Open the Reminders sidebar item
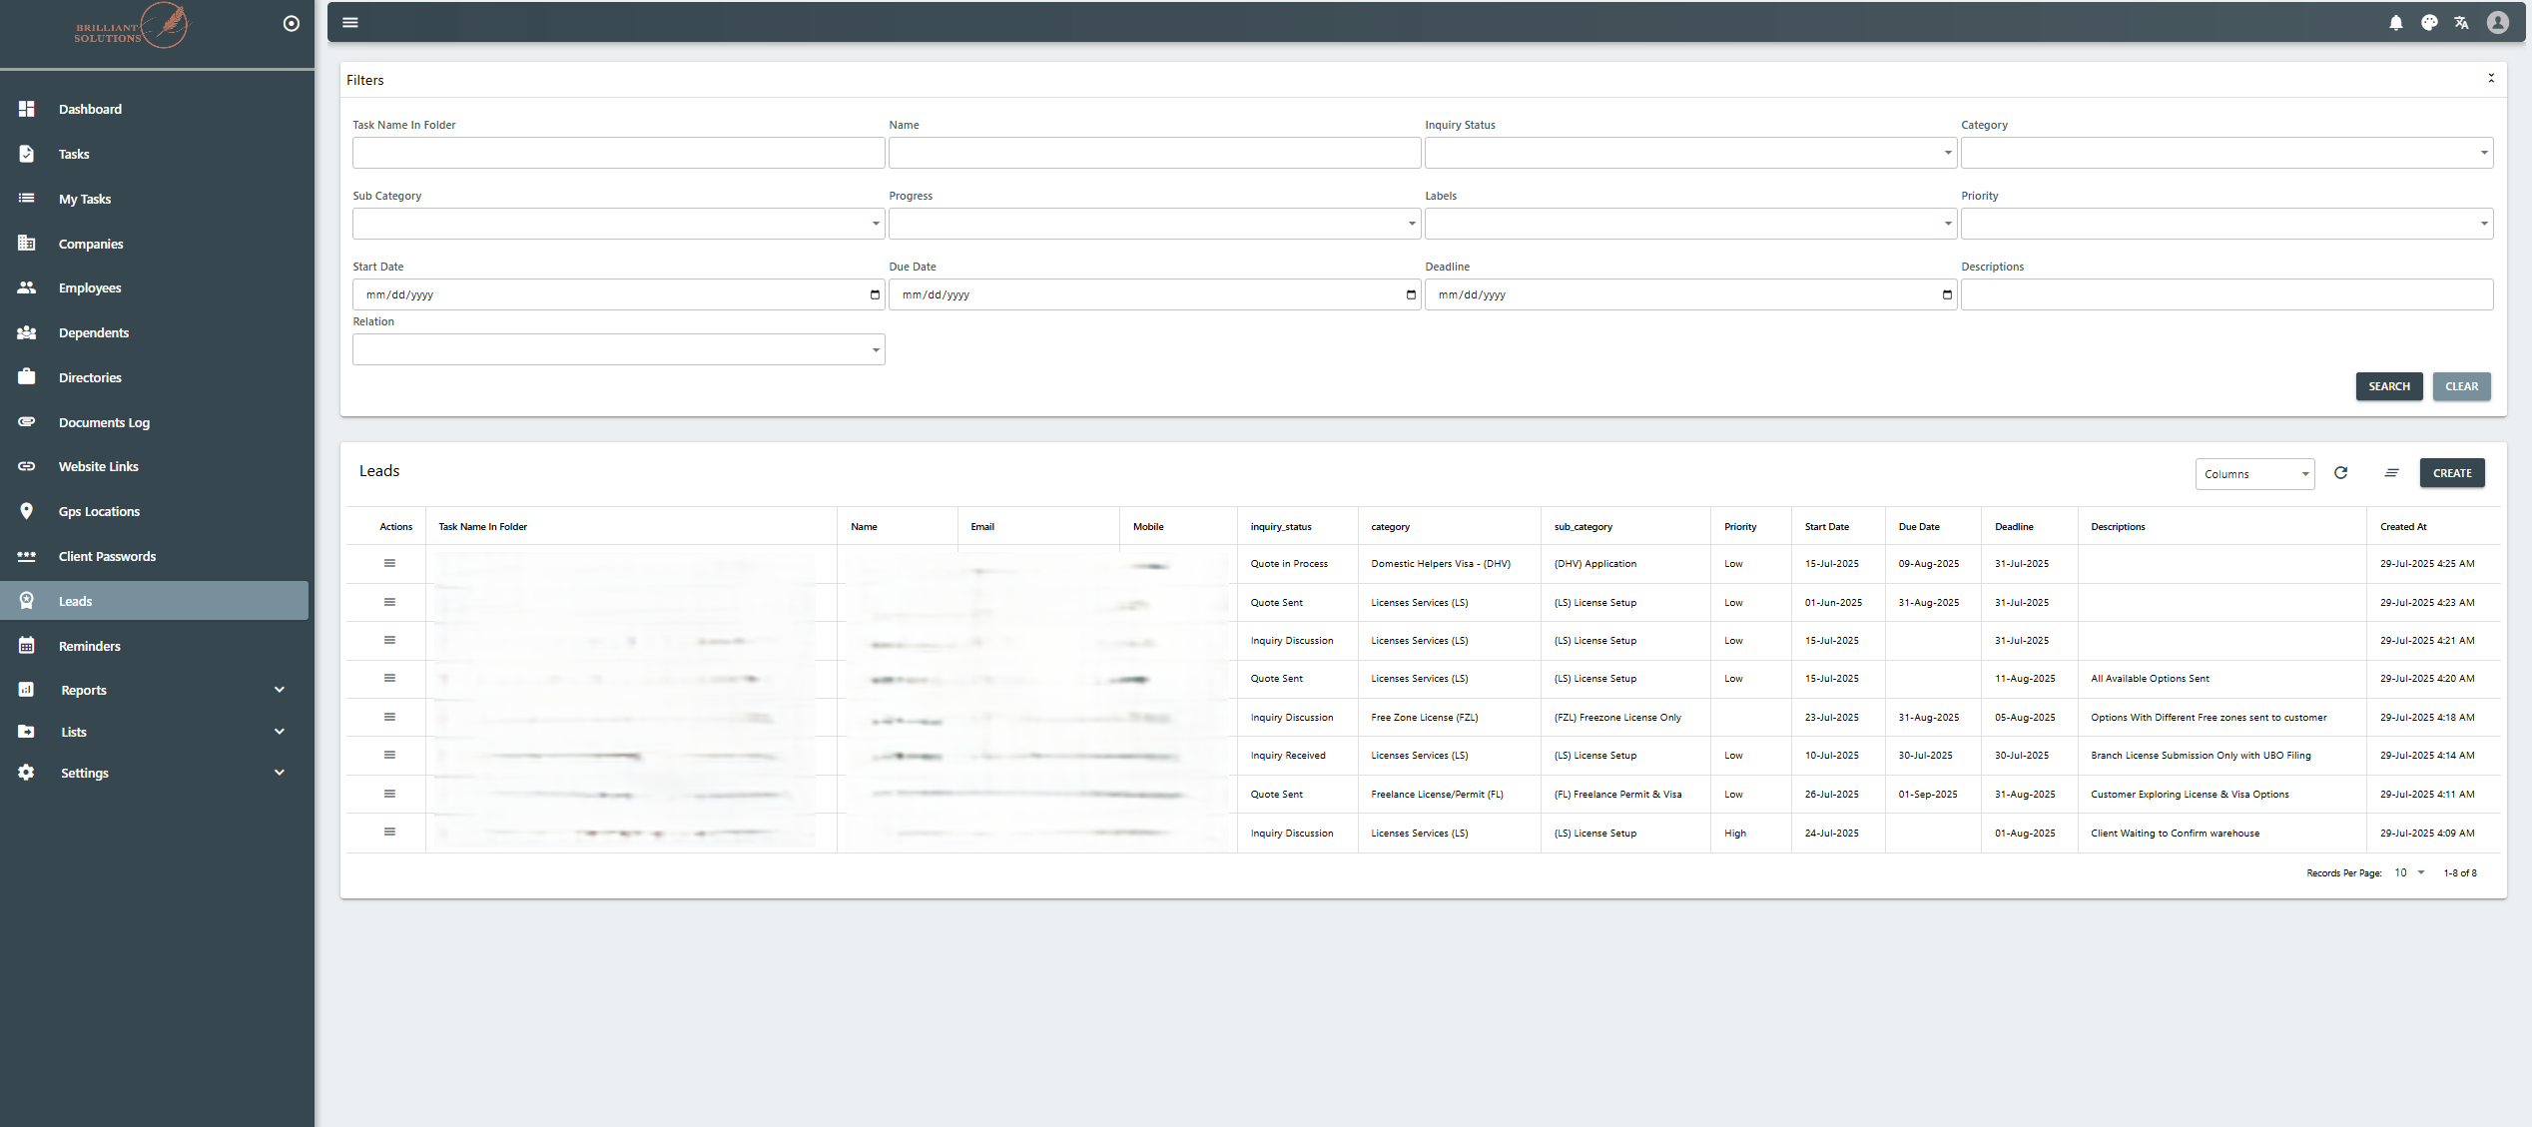Image resolution: width=2532 pixels, height=1127 pixels. [x=89, y=646]
